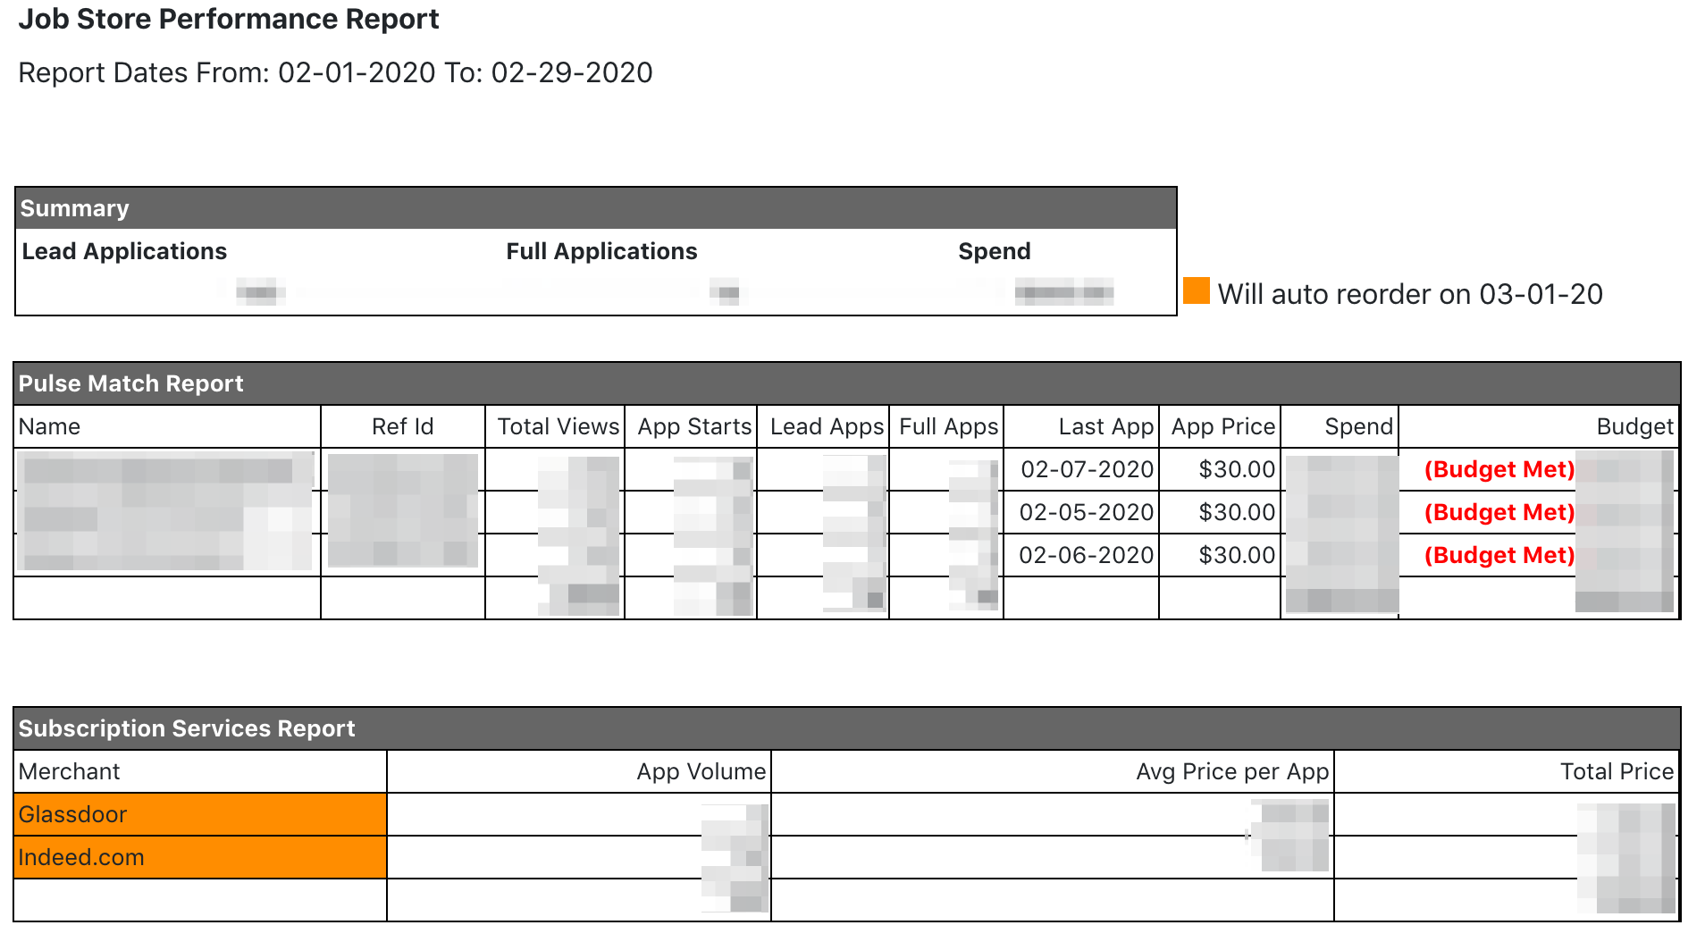The width and height of the screenshot is (1705, 942).
Task: Click the Full Apps column header
Action: [x=948, y=426]
